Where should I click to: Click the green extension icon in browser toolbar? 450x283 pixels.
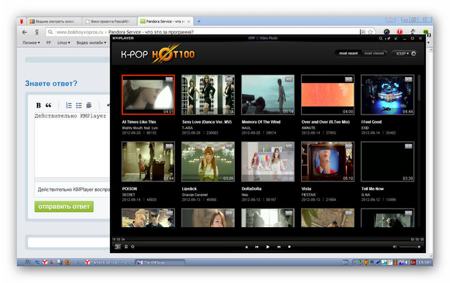point(425,31)
